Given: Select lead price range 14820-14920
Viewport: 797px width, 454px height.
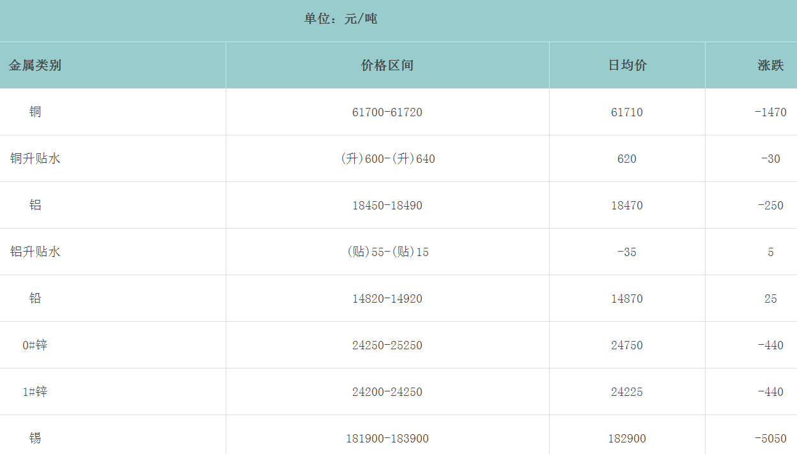Looking at the screenshot, I should (387, 299).
